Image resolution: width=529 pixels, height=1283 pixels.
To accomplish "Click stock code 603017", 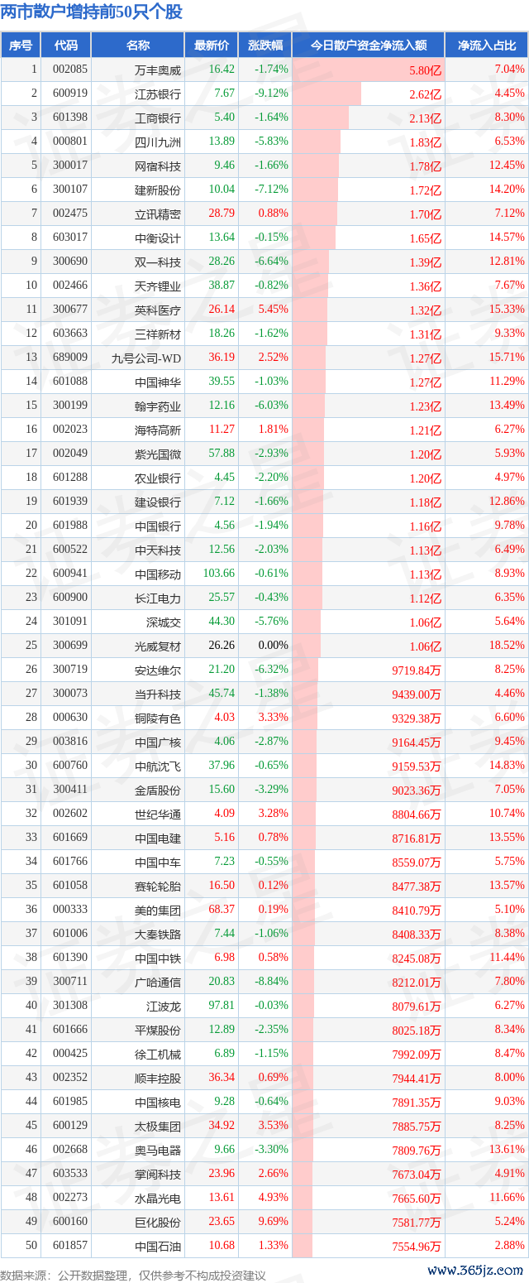I will 69,238.
